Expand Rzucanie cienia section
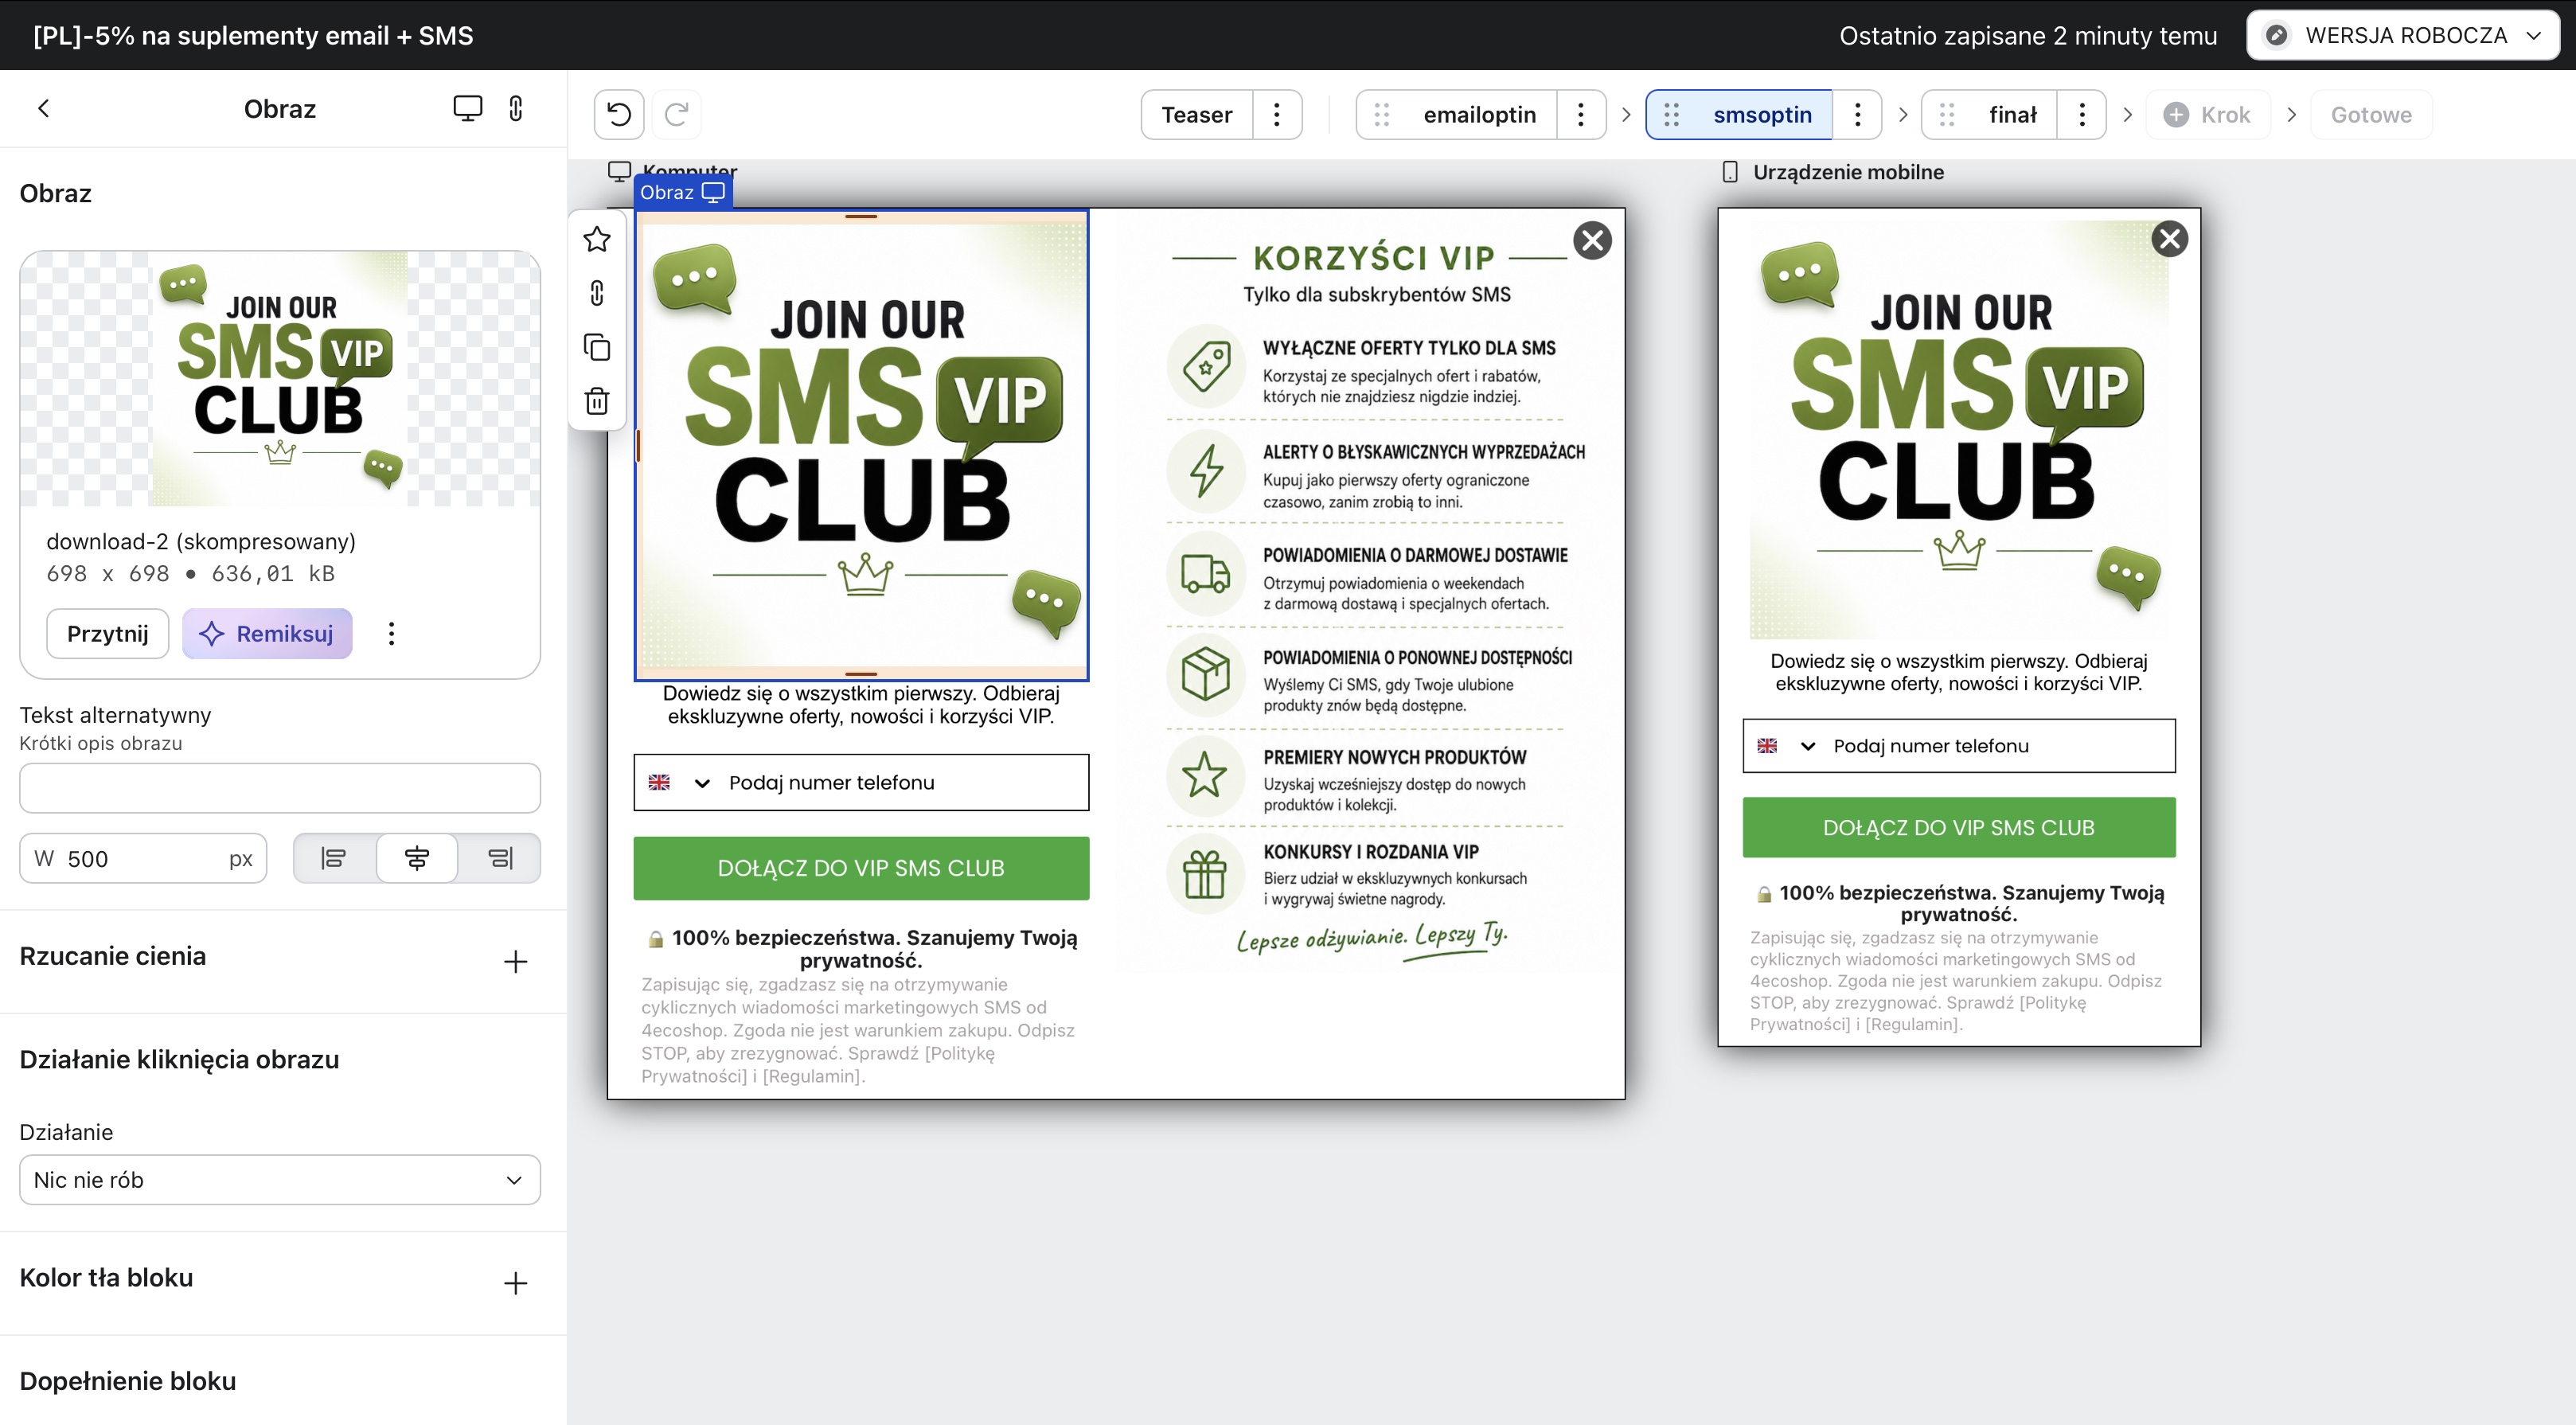Image resolution: width=2576 pixels, height=1425 pixels. point(515,961)
